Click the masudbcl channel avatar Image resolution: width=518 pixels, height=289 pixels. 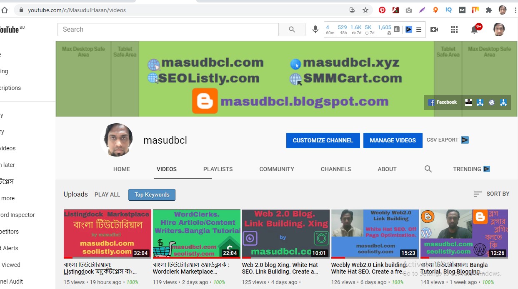tap(117, 140)
